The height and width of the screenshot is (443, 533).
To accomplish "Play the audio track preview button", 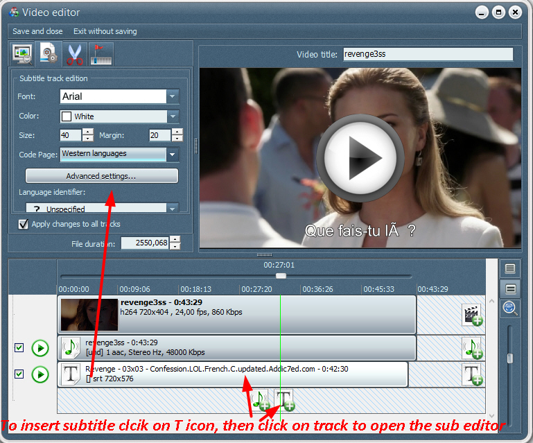I will click(40, 348).
